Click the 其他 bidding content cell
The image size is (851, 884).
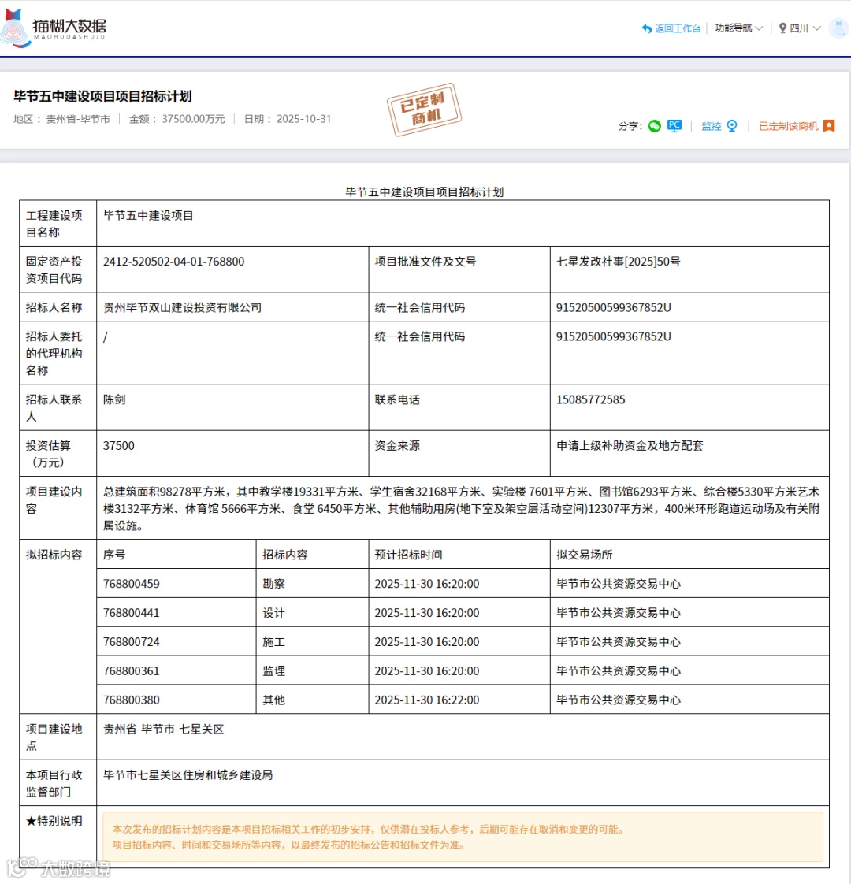313,700
